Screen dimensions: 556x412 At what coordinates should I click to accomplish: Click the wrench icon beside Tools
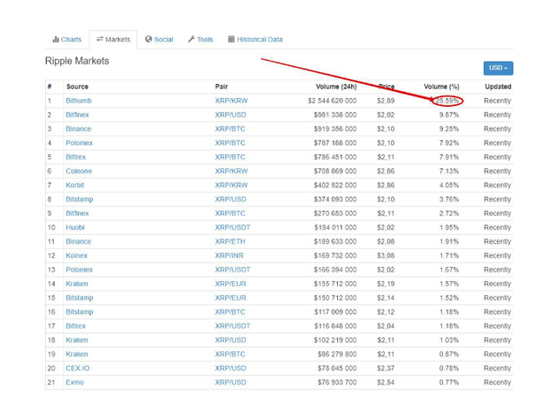(191, 39)
